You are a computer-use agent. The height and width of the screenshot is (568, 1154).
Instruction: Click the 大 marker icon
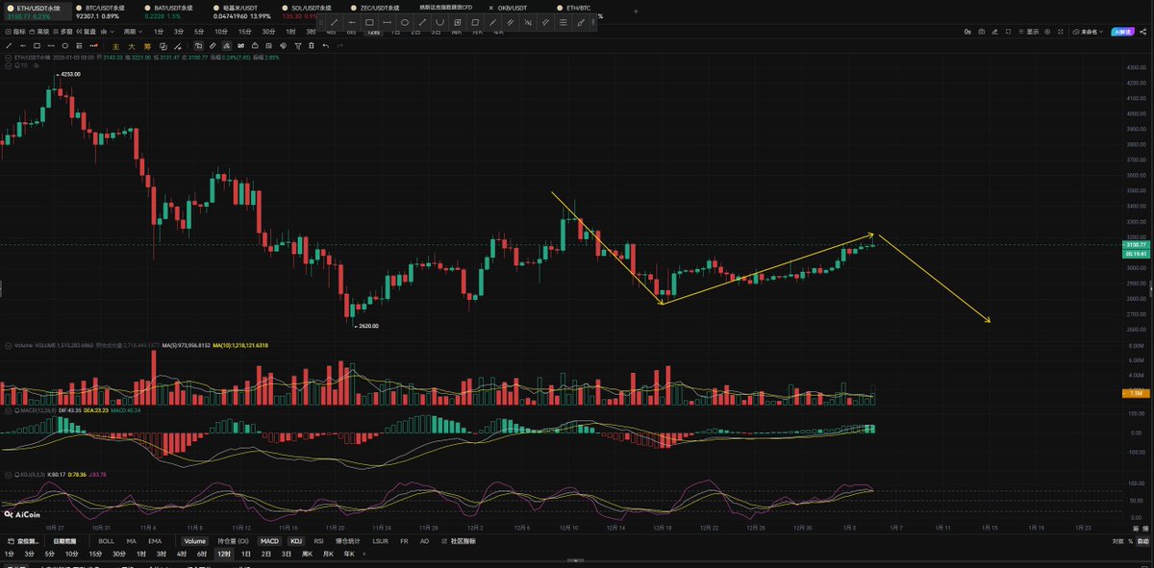pyautogui.click(x=131, y=46)
